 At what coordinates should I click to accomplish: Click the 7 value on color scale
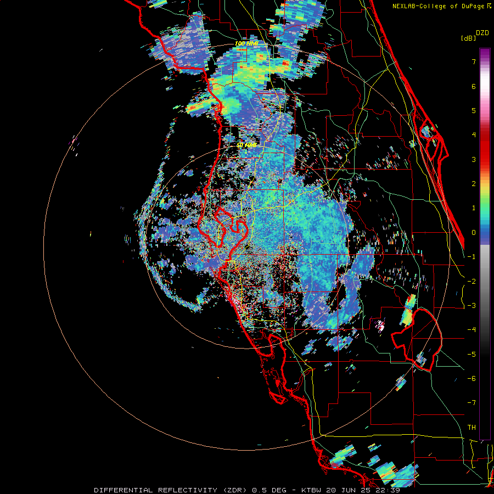pyautogui.click(x=474, y=61)
